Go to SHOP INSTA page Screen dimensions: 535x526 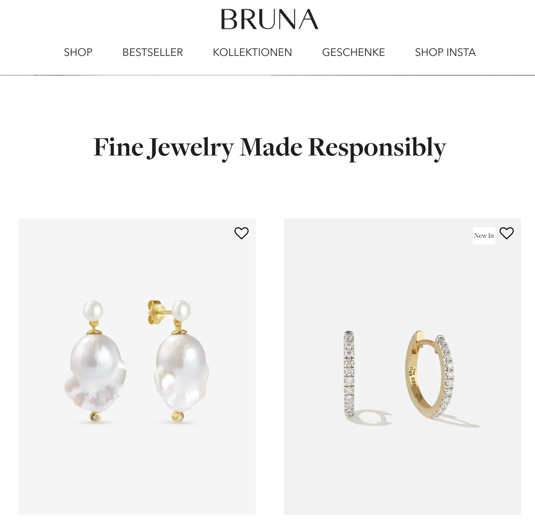pos(445,52)
